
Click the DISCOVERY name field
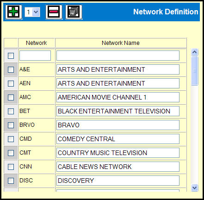(x=118, y=181)
